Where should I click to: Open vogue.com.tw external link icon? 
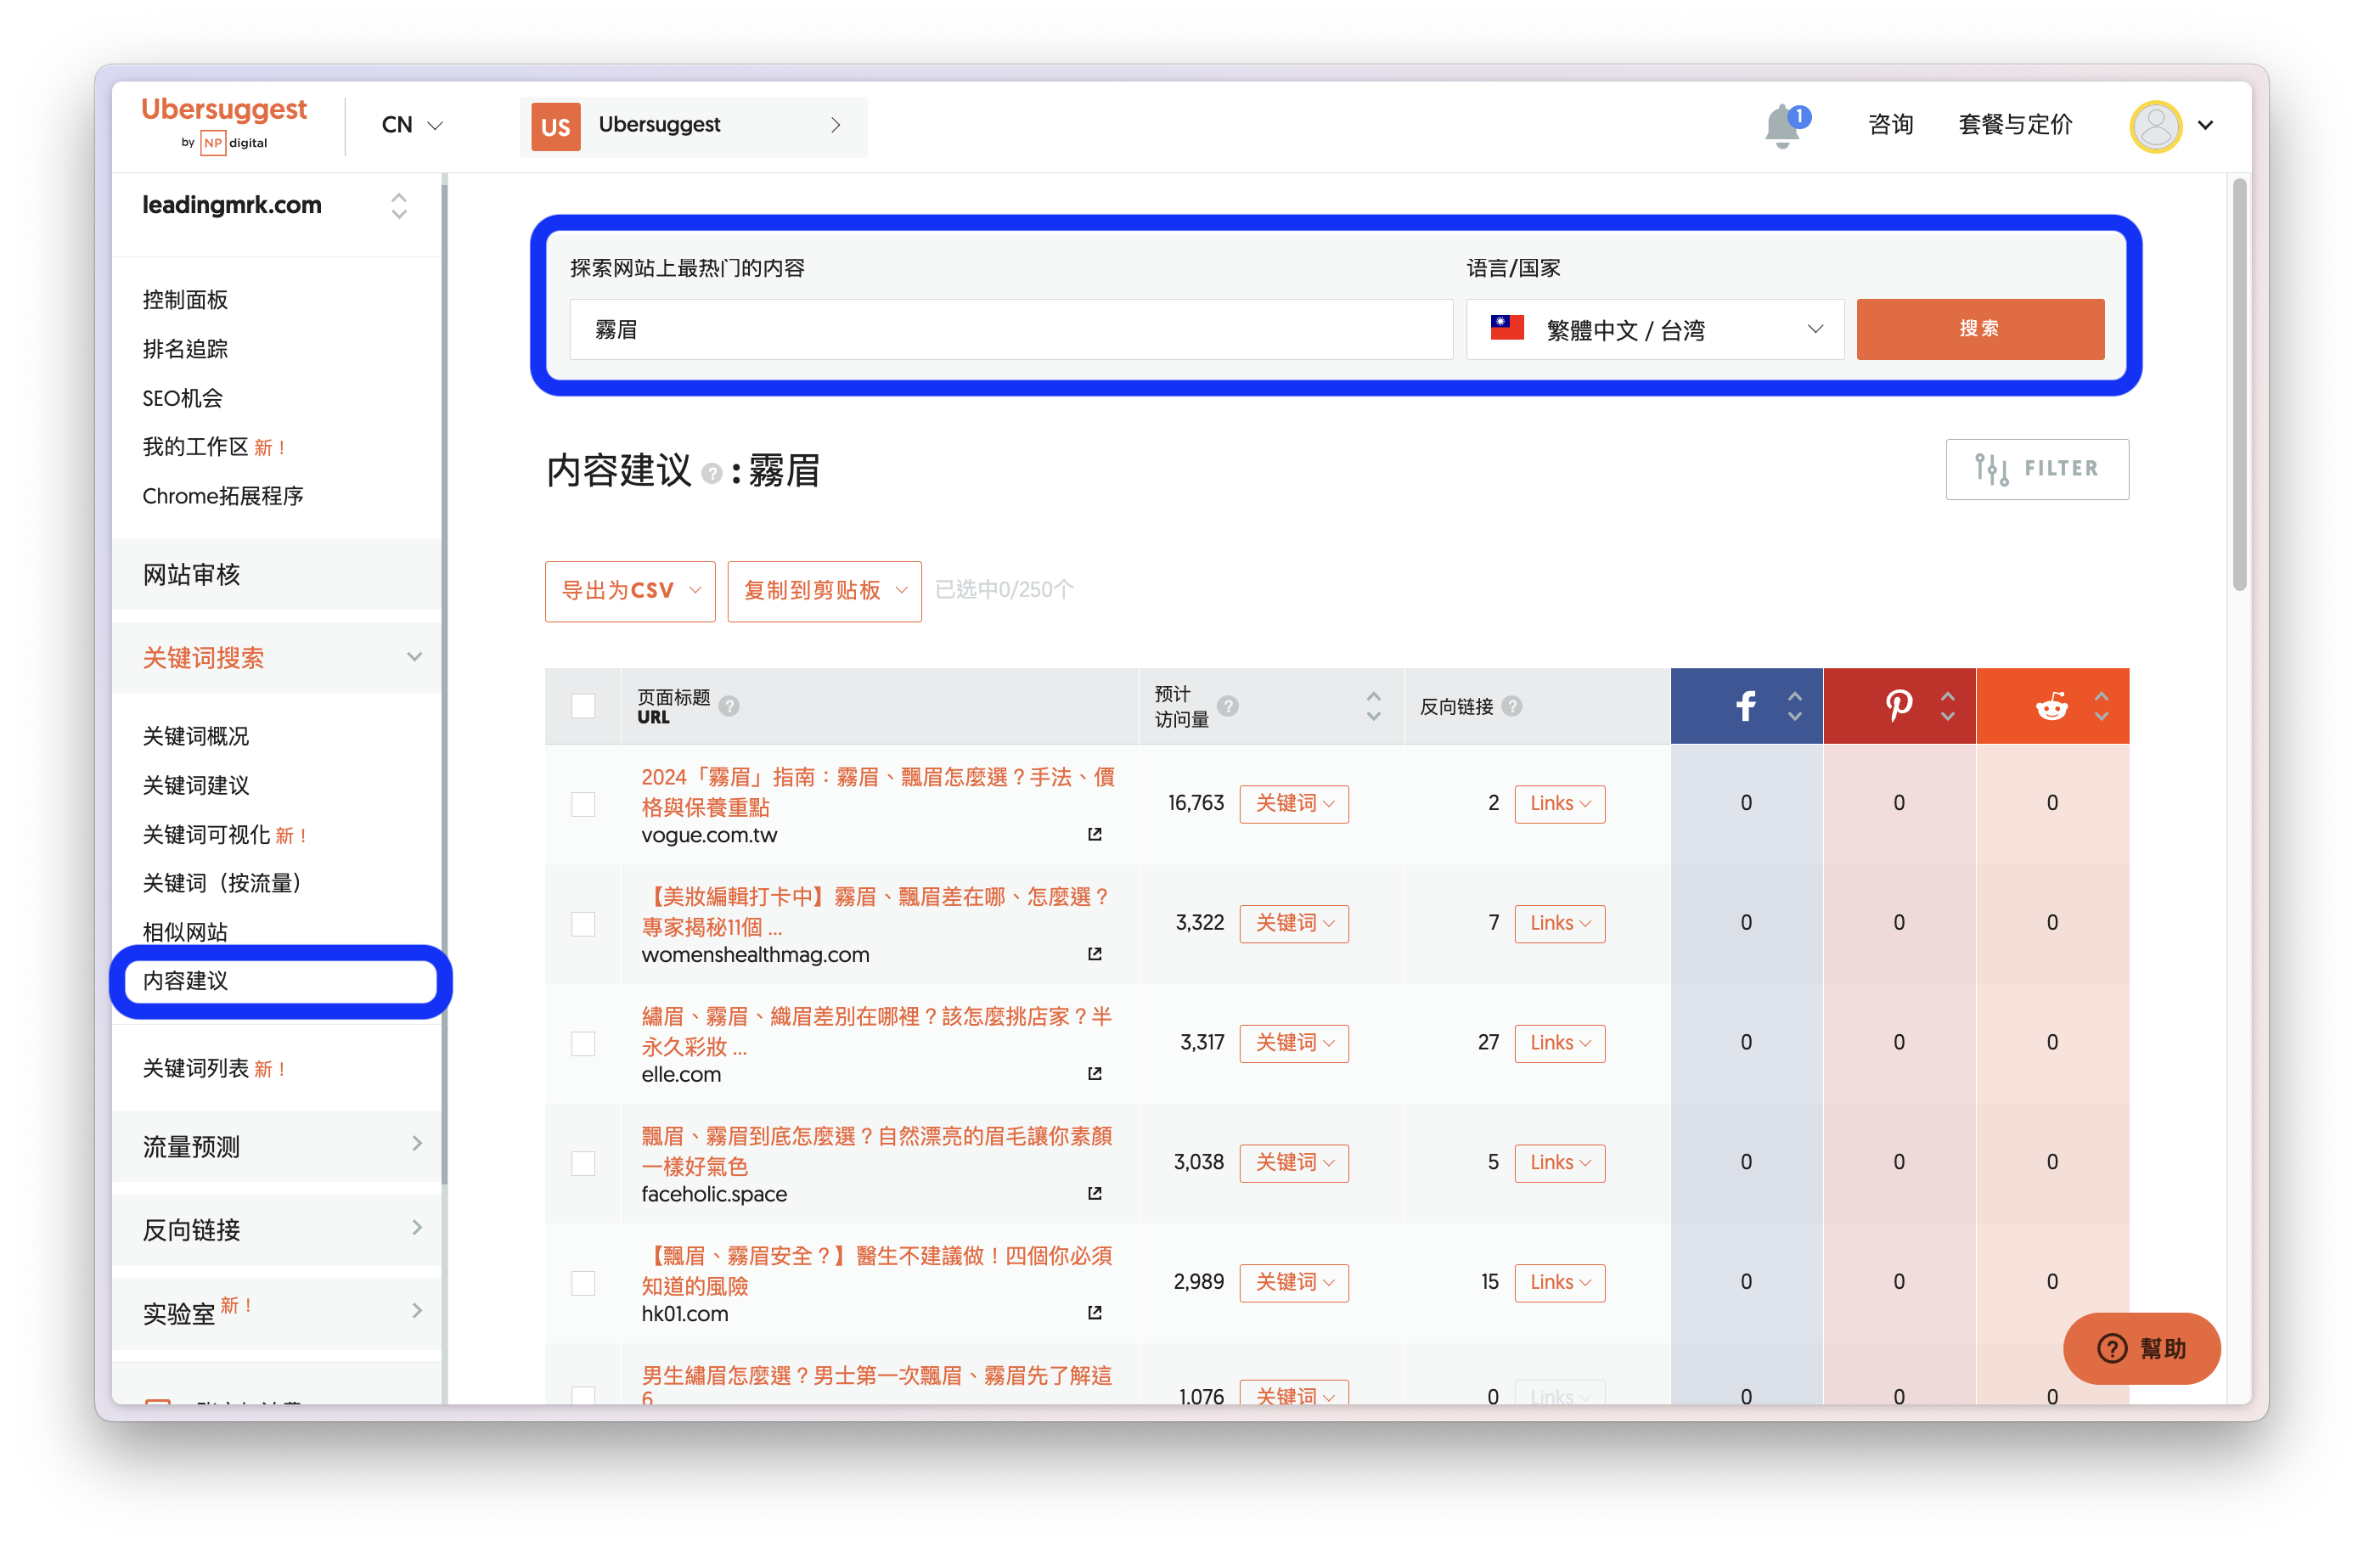click(x=1095, y=834)
